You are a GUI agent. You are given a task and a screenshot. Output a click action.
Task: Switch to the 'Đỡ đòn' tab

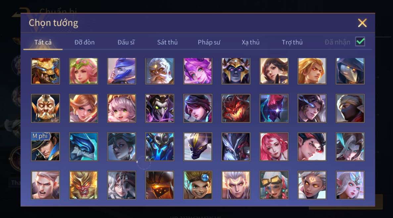point(84,42)
